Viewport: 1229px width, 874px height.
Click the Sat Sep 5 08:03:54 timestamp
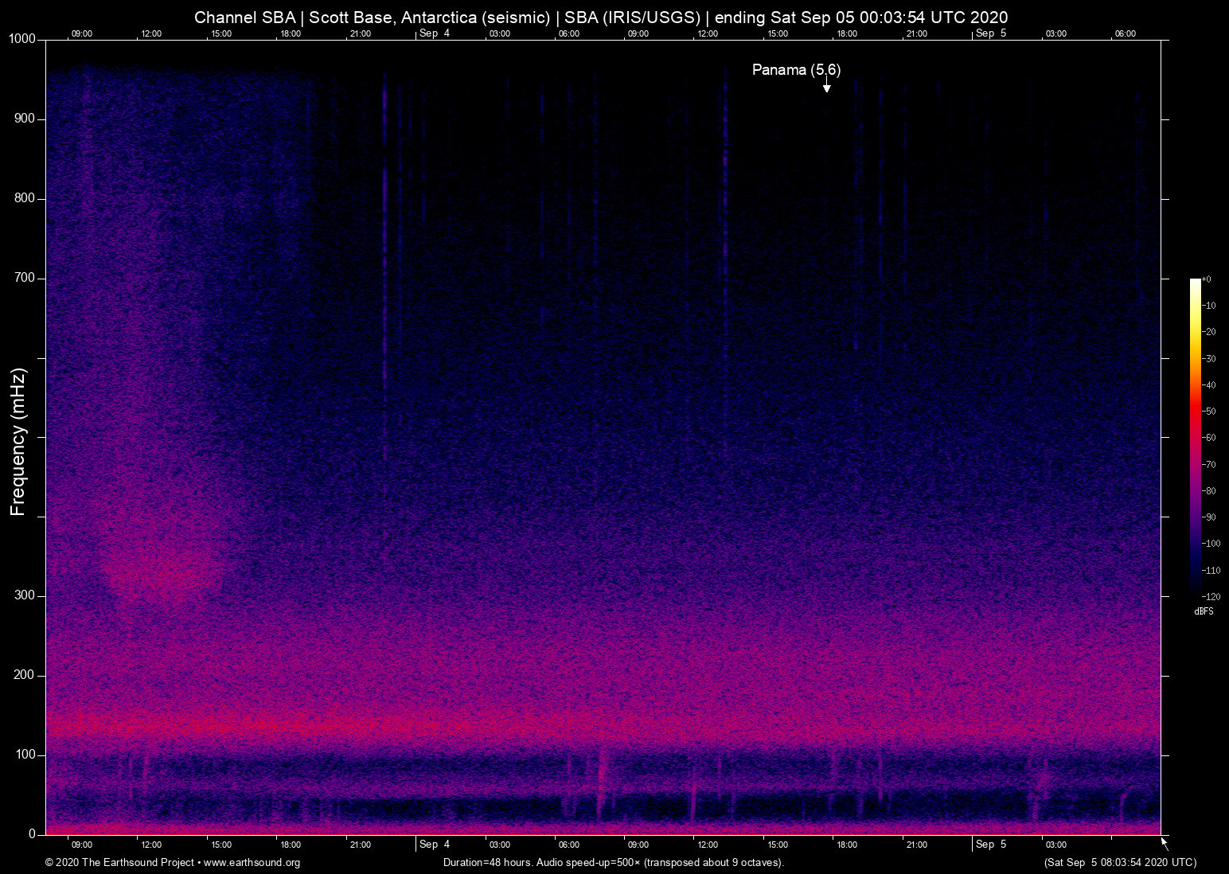[1120, 863]
